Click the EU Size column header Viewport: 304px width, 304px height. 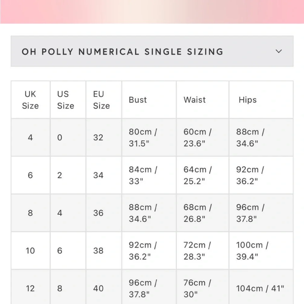coord(104,100)
